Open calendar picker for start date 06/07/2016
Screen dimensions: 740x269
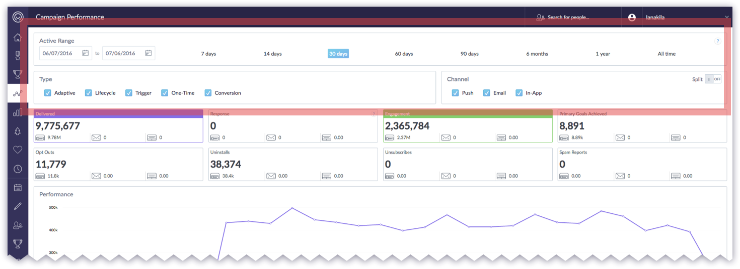pos(86,53)
